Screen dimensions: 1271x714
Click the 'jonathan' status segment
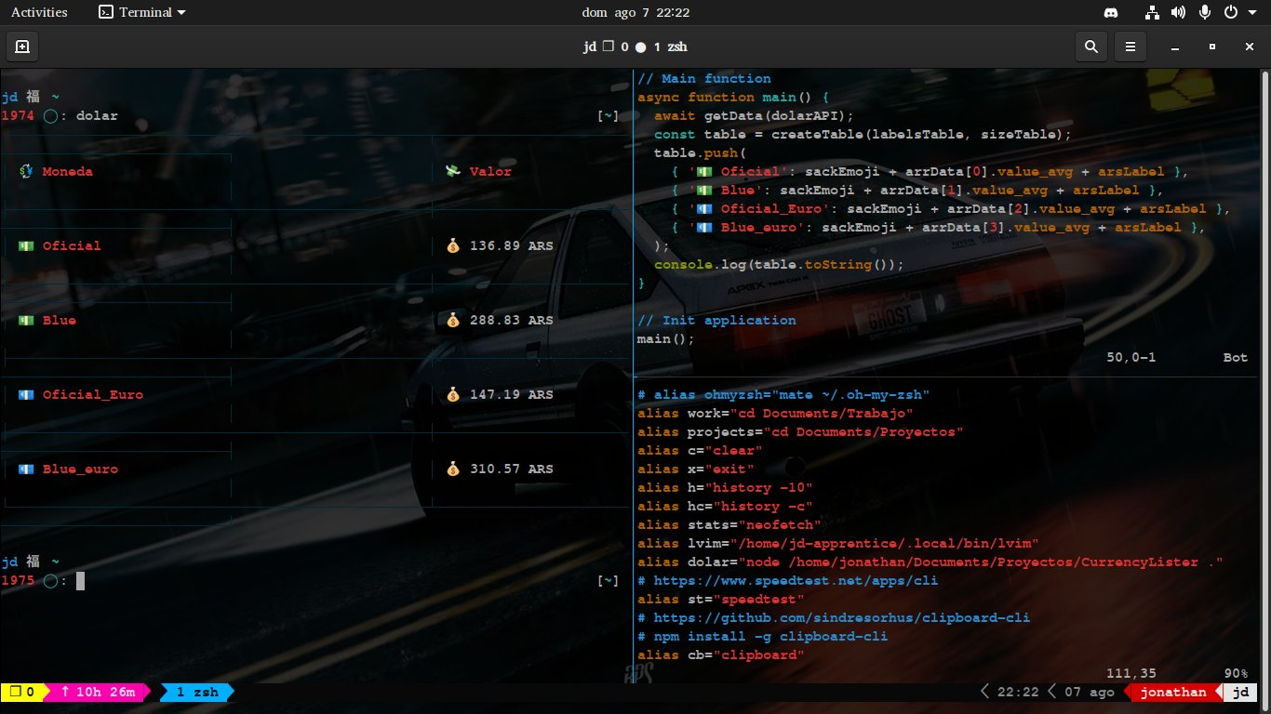coord(1173,692)
